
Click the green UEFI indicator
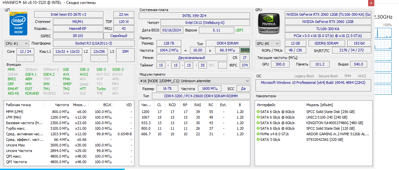[239, 30]
